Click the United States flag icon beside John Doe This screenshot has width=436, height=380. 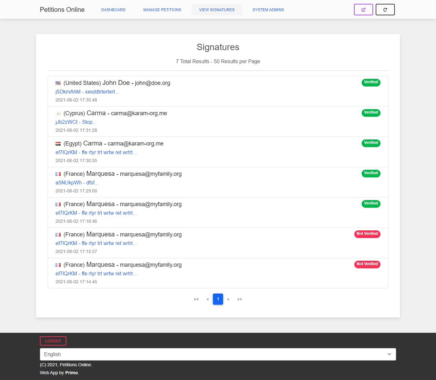coord(58,83)
